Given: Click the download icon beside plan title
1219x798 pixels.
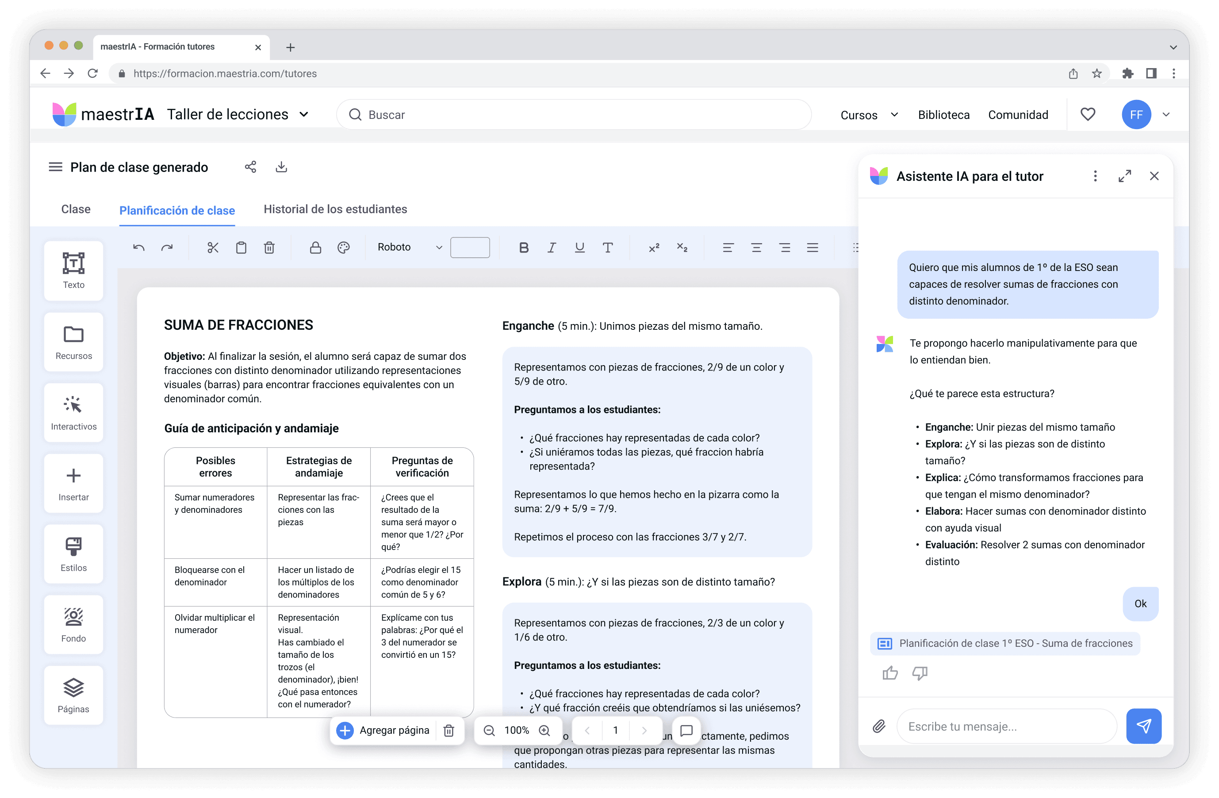Looking at the screenshot, I should coord(281,167).
